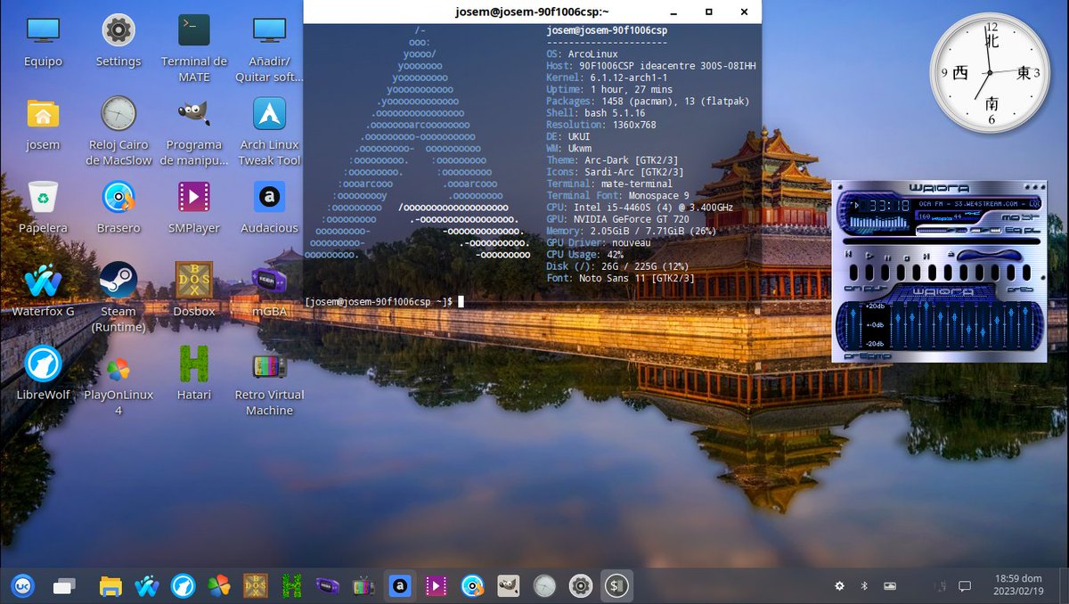Click the settings gear taskbar app
Screen dimensions: 1069x604
coord(581,585)
